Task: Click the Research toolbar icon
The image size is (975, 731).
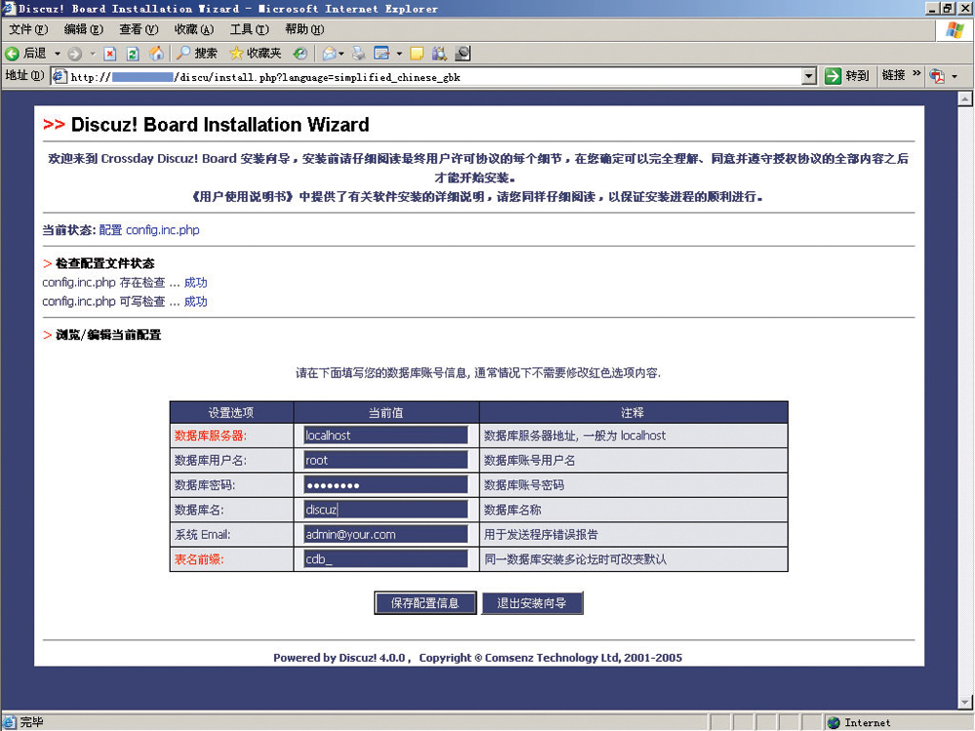Action: 439,54
